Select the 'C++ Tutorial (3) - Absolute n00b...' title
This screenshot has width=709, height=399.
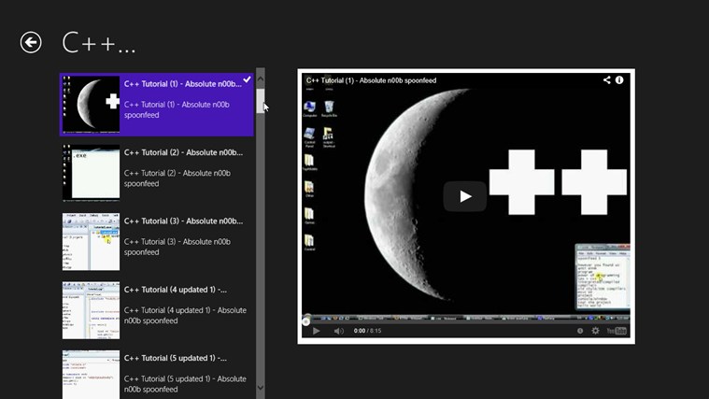(x=183, y=221)
